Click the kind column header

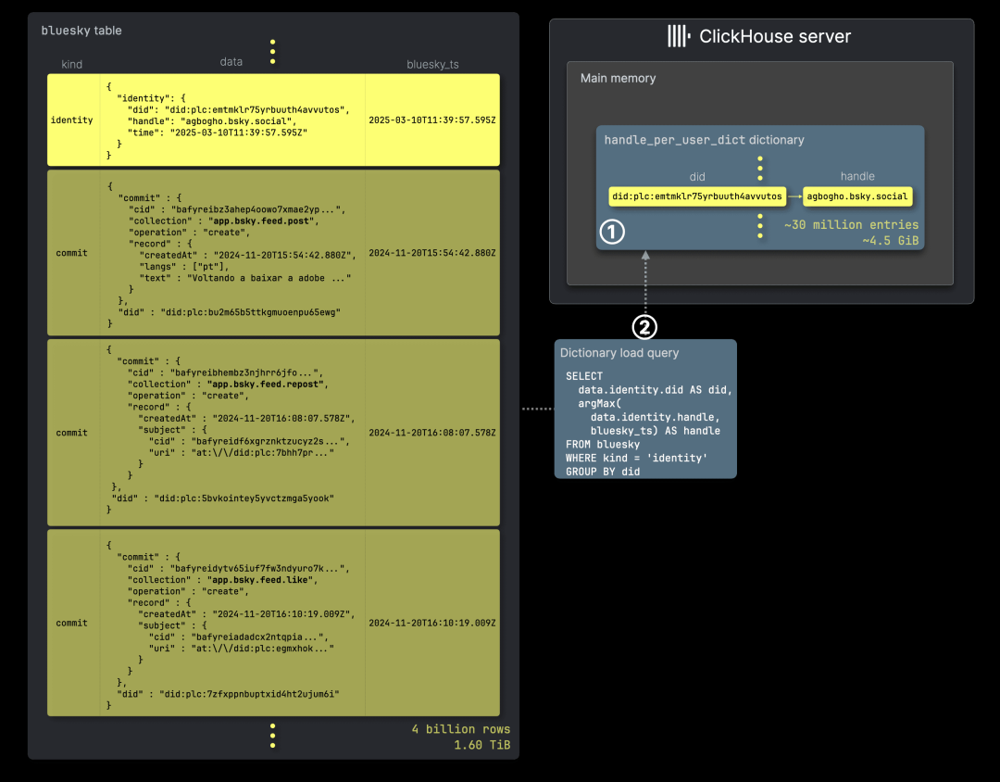click(x=71, y=65)
